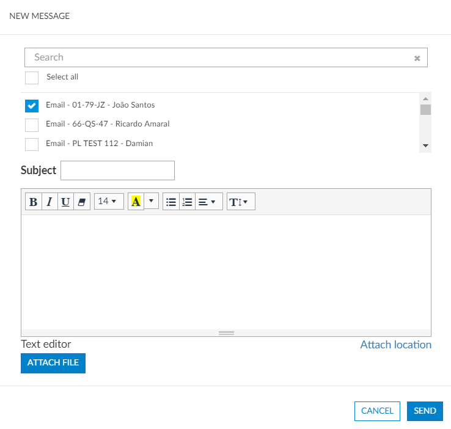The width and height of the screenshot is (451, 429).
Task: Open the font size 14 dropdown
Action: [108, 202]
